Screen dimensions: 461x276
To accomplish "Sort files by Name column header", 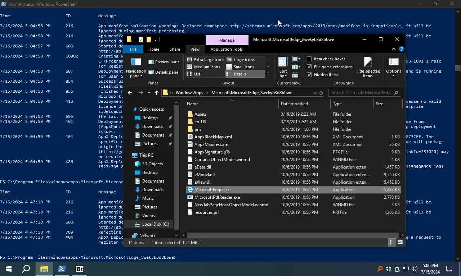I will (232, 104).
